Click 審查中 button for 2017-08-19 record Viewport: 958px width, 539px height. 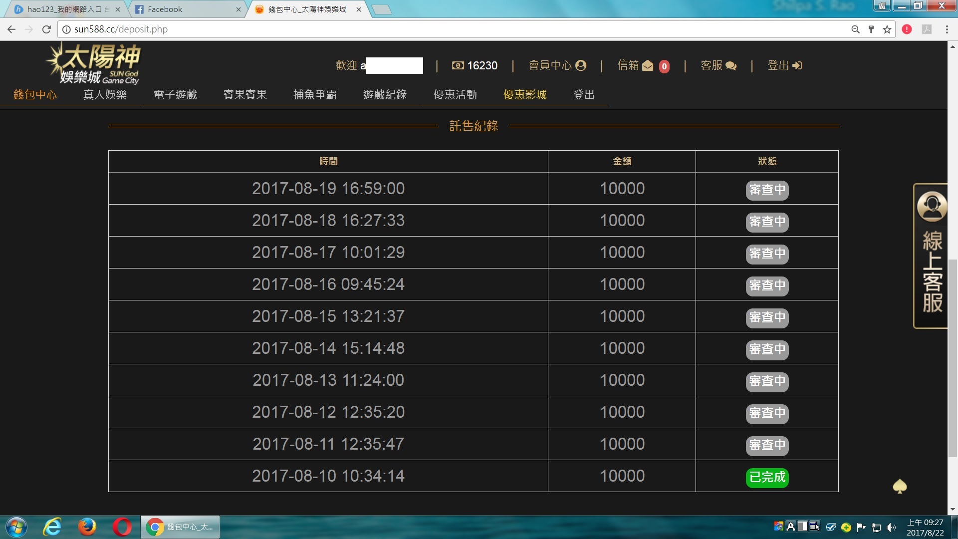767,190
